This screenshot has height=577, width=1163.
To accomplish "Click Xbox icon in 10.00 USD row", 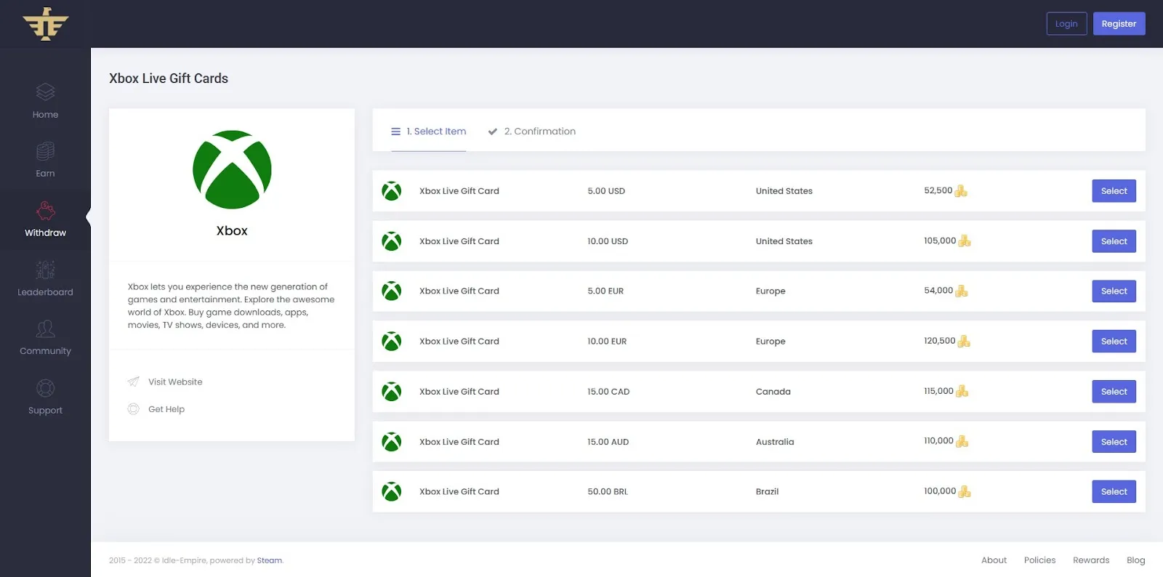I will pos(392,241).
